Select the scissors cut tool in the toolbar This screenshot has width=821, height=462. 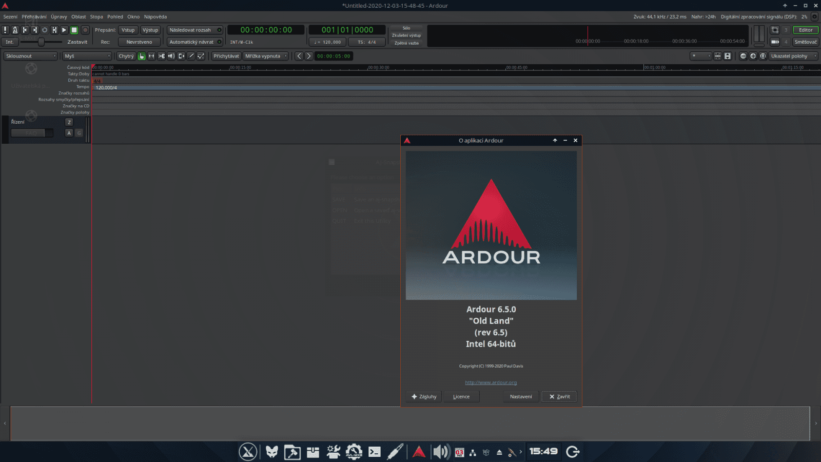[x=162, y=56]
